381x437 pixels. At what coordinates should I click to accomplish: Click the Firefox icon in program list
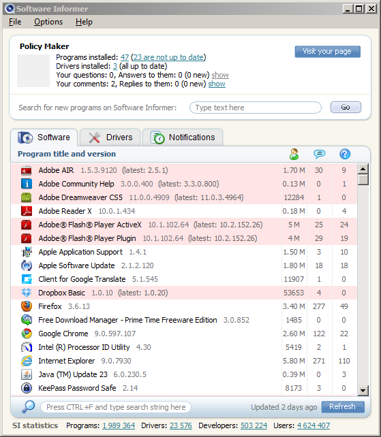(27, 306)
